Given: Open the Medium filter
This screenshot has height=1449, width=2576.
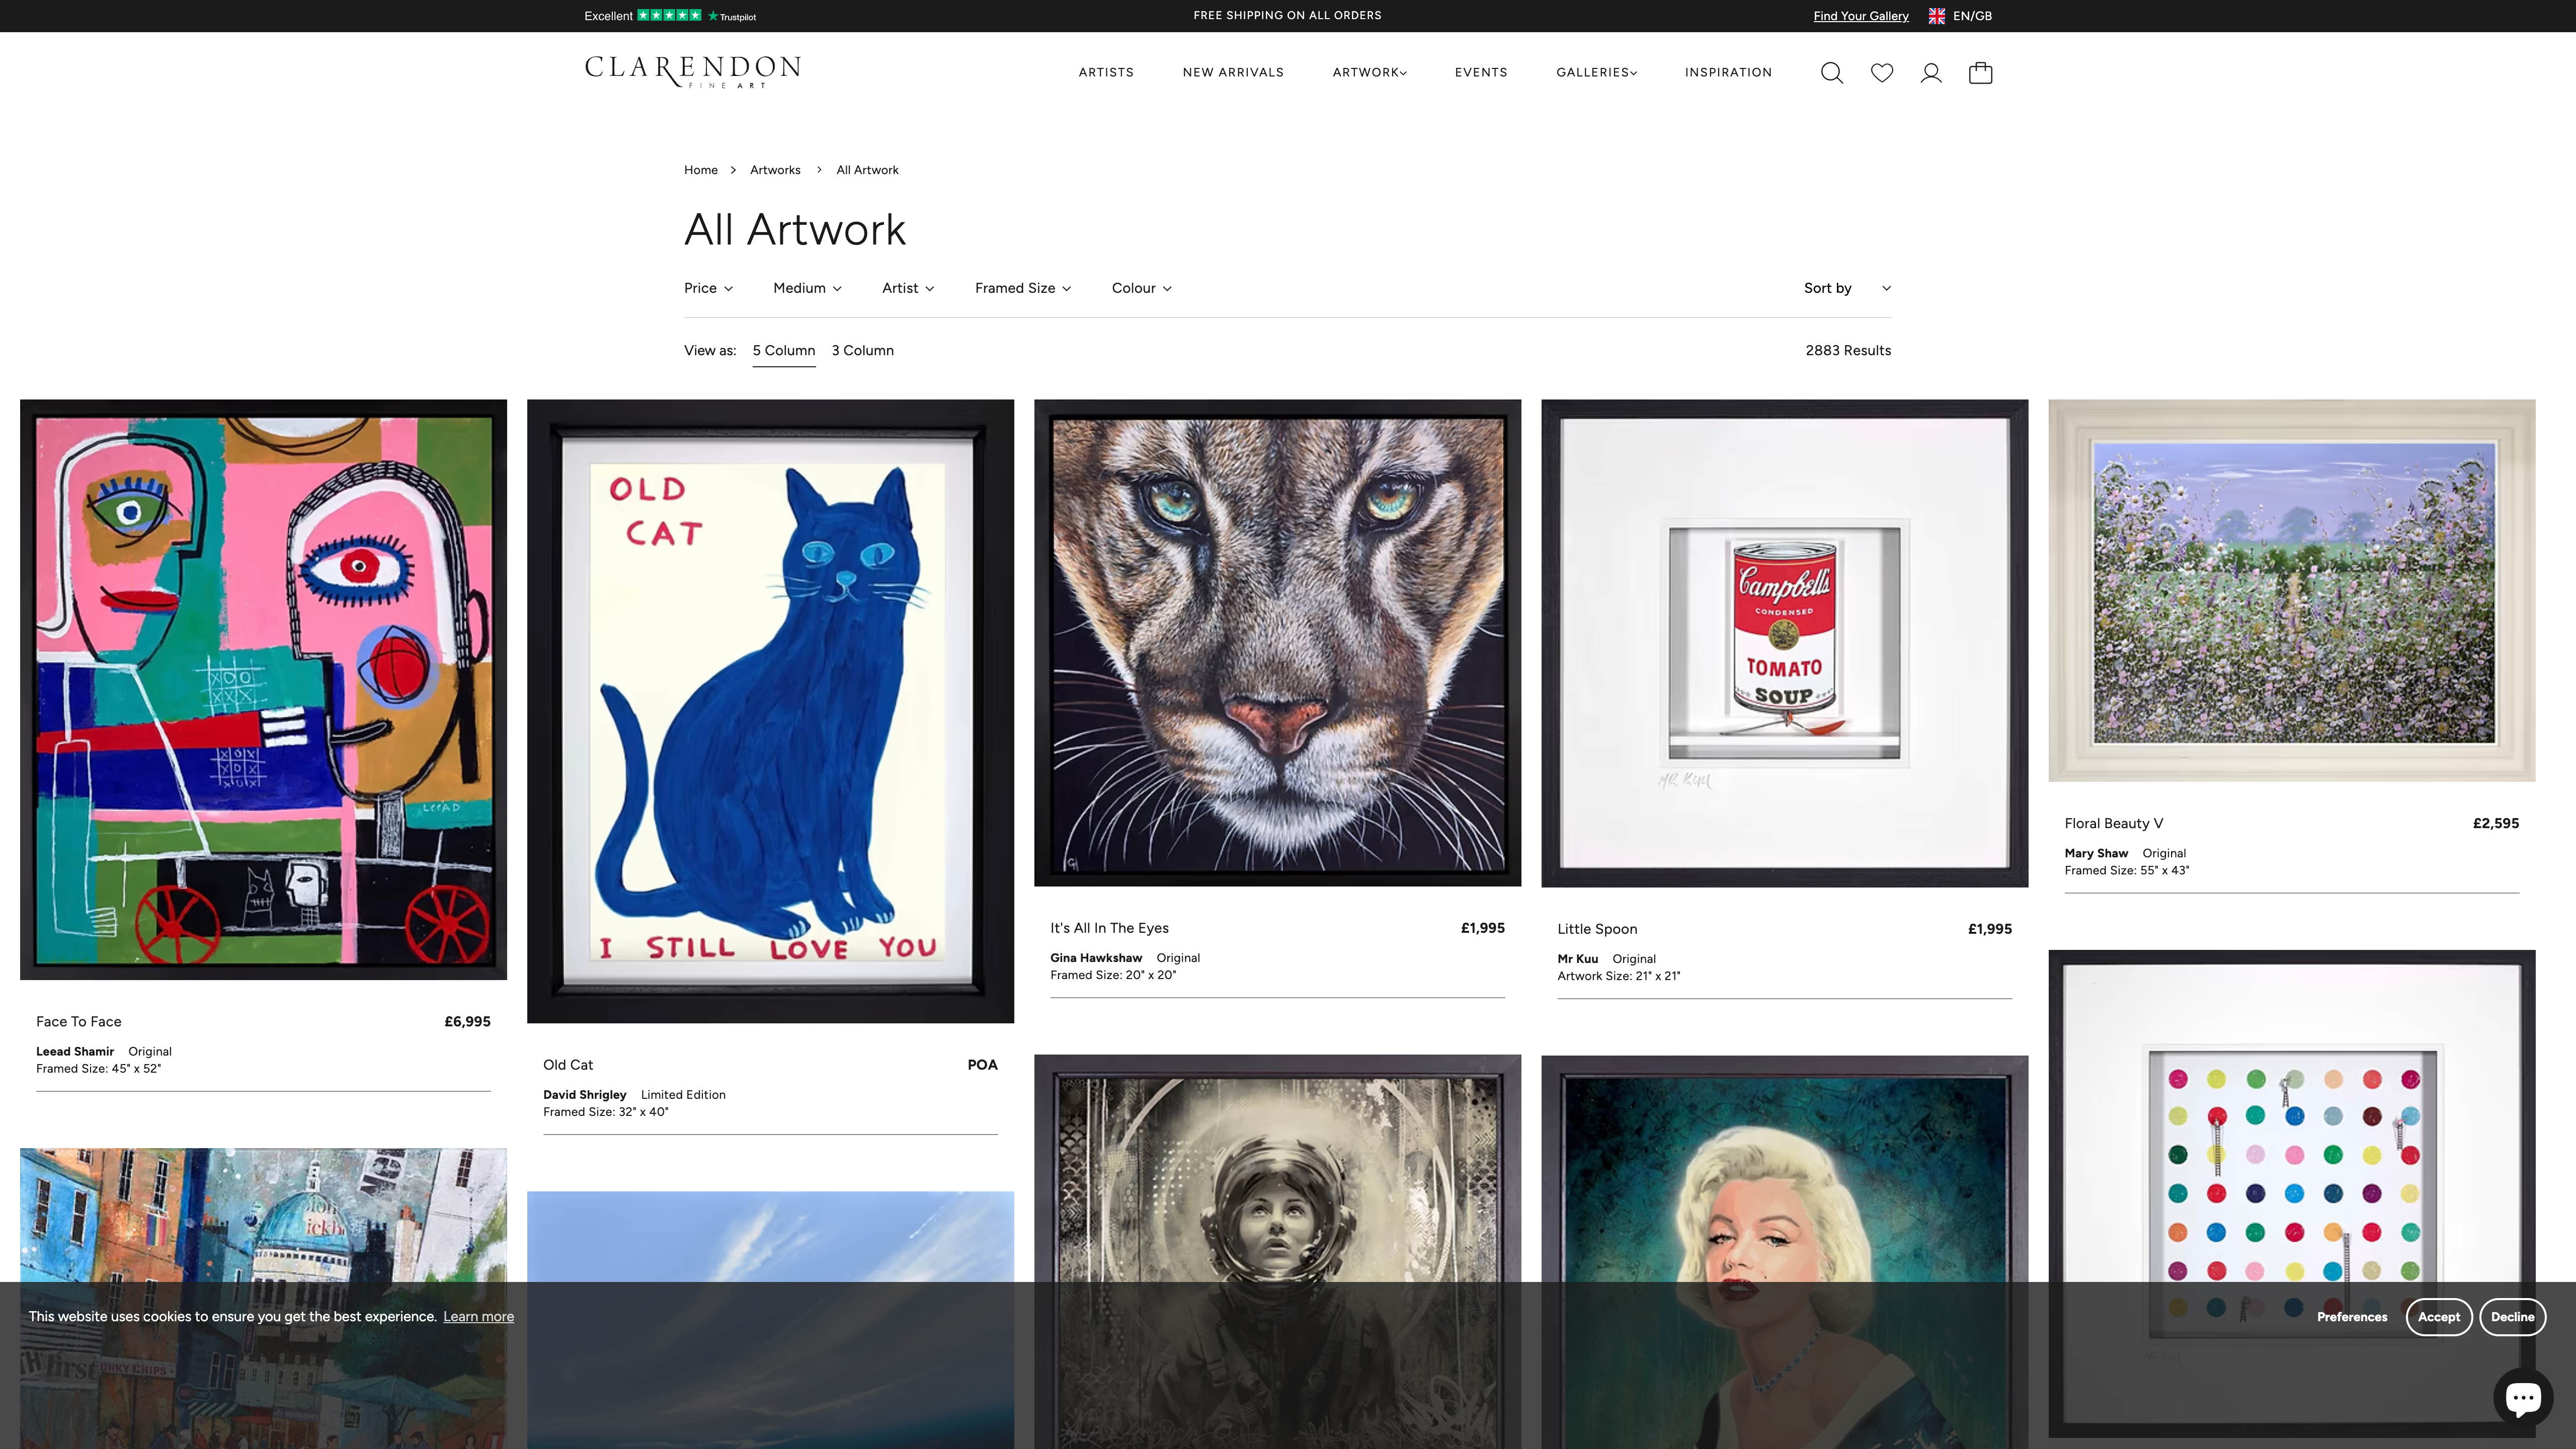Looking at the screenshot, I should click(806, 288).
